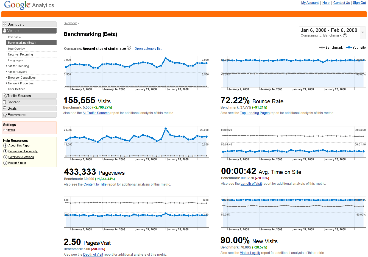
Task: Open the Traffic Sources section
Action: pyautogui.click(x=29, y=96)
